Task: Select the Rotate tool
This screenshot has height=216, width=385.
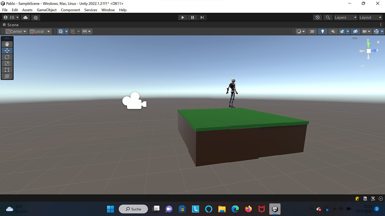Action: coord(7,57)
